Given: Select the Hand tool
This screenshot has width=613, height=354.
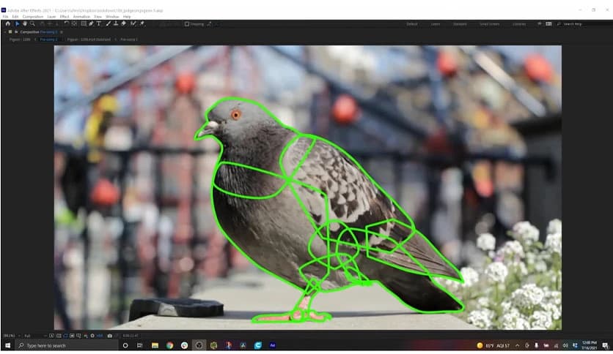Looking at the screenshot, I should pyautogui.click(x=23, y=23).
